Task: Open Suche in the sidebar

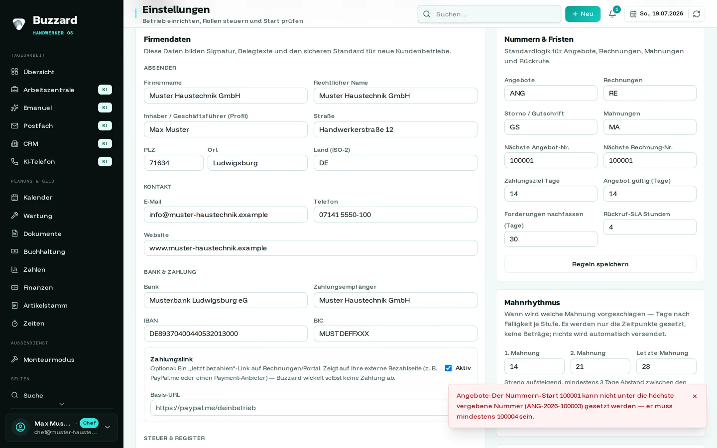Action: [x=62, y=395]
